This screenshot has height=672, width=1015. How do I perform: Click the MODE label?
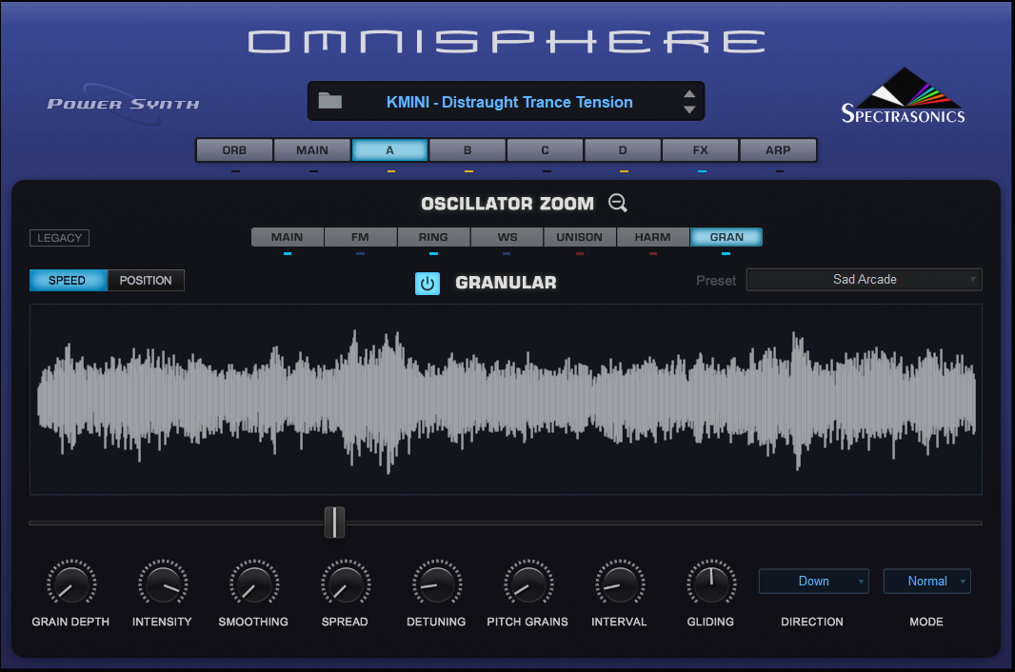926,622
